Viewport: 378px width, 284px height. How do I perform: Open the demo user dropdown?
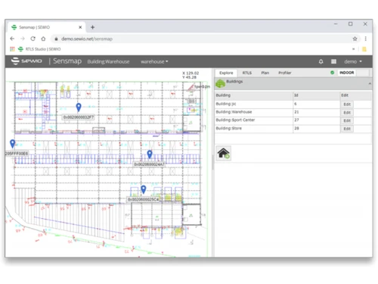pos(353,61)
